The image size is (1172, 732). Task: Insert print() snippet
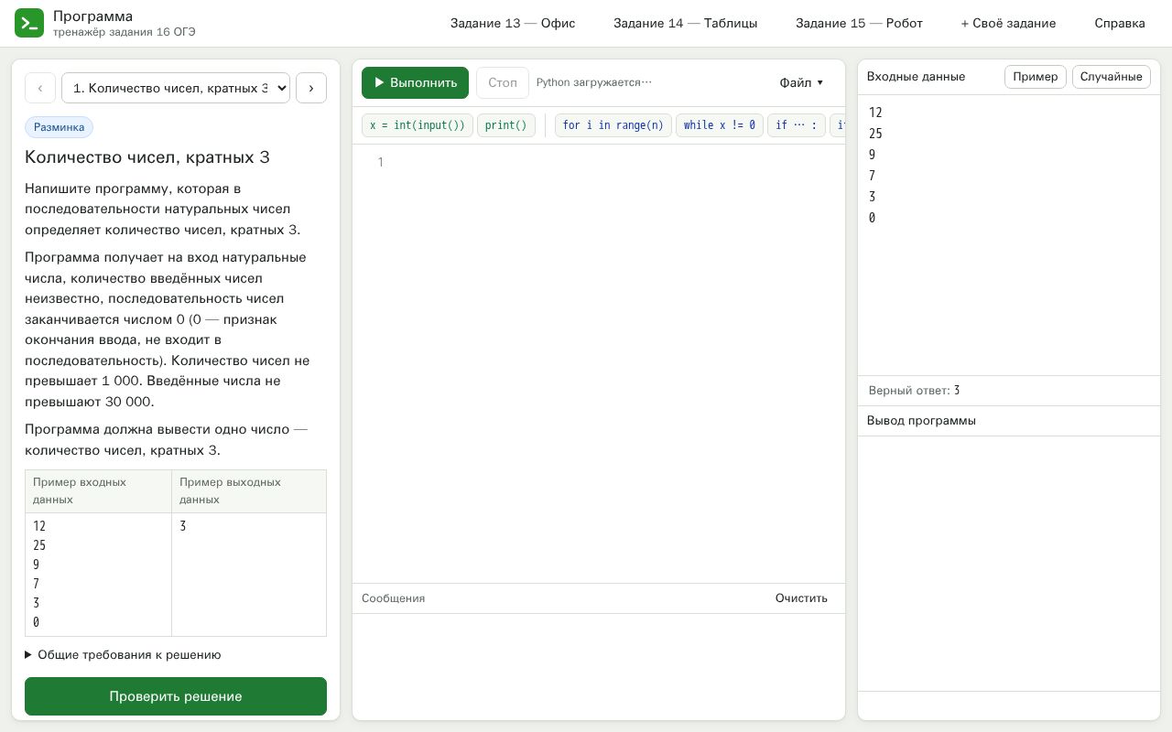(506, 125)
